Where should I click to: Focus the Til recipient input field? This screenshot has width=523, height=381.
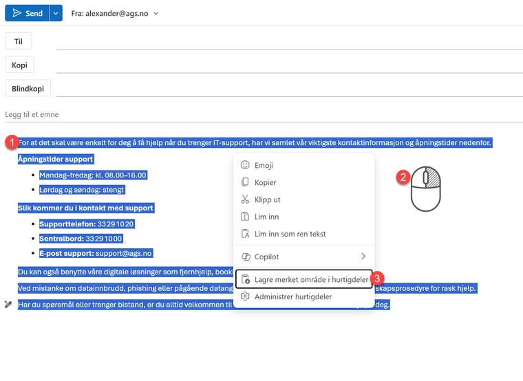point(289,41)
